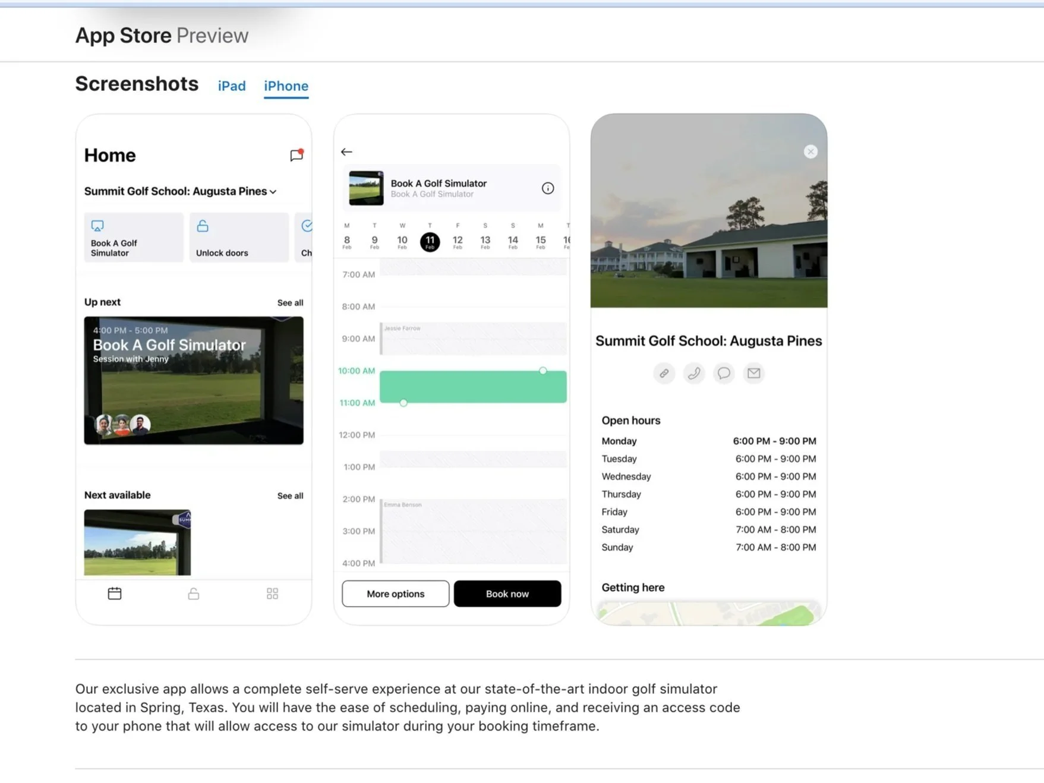Viewport: 1044px width, 783px height.
Task: Select Tuesday 9 Feb in date strip
Action: click(x=374, y=236)
